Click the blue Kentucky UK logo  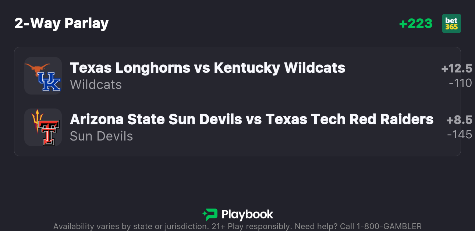click(x=49, y=81)
